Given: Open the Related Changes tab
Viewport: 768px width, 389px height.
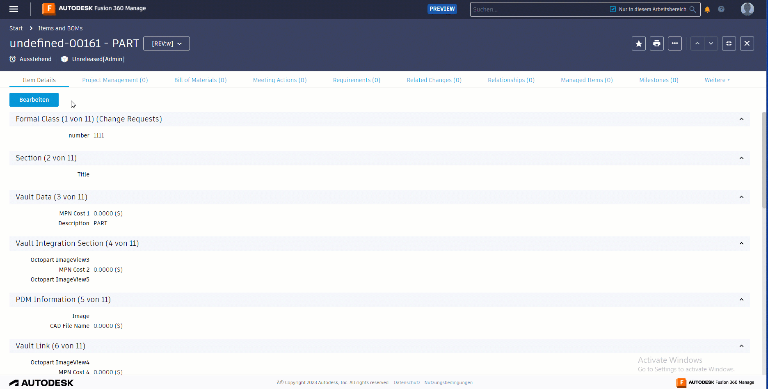Looking at the screenshot, I should click(x=434, y=80).
